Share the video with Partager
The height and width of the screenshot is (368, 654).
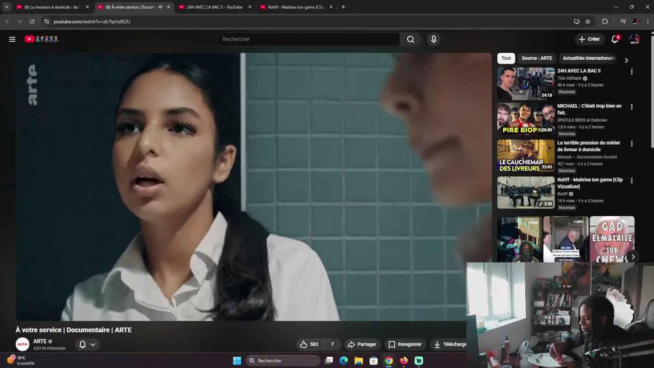click(362, 344)
